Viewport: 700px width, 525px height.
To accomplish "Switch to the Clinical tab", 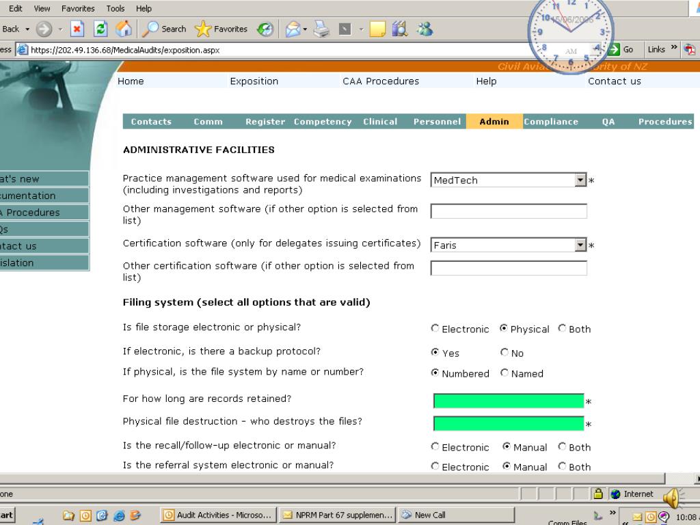I will (x=380, y=122).
